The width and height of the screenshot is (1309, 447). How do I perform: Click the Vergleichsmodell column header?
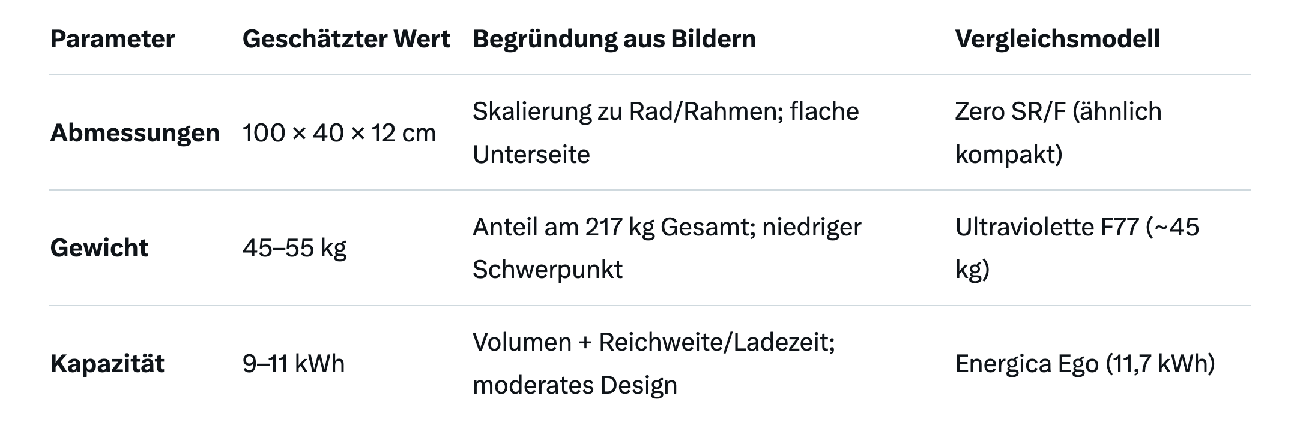[x=1057, y=40]
